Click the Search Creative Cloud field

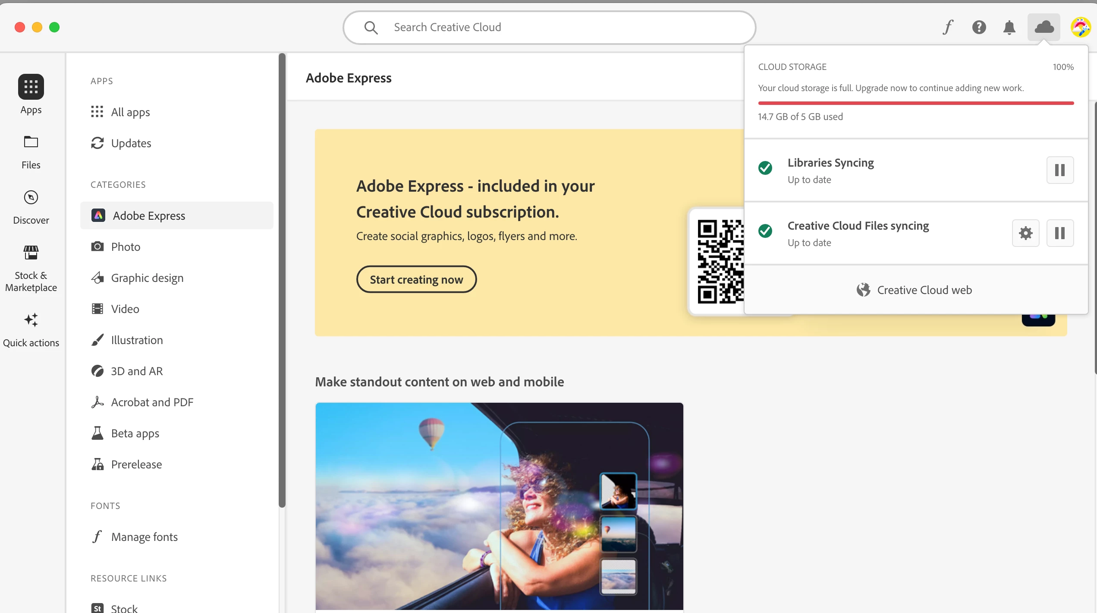coord(549,27)
